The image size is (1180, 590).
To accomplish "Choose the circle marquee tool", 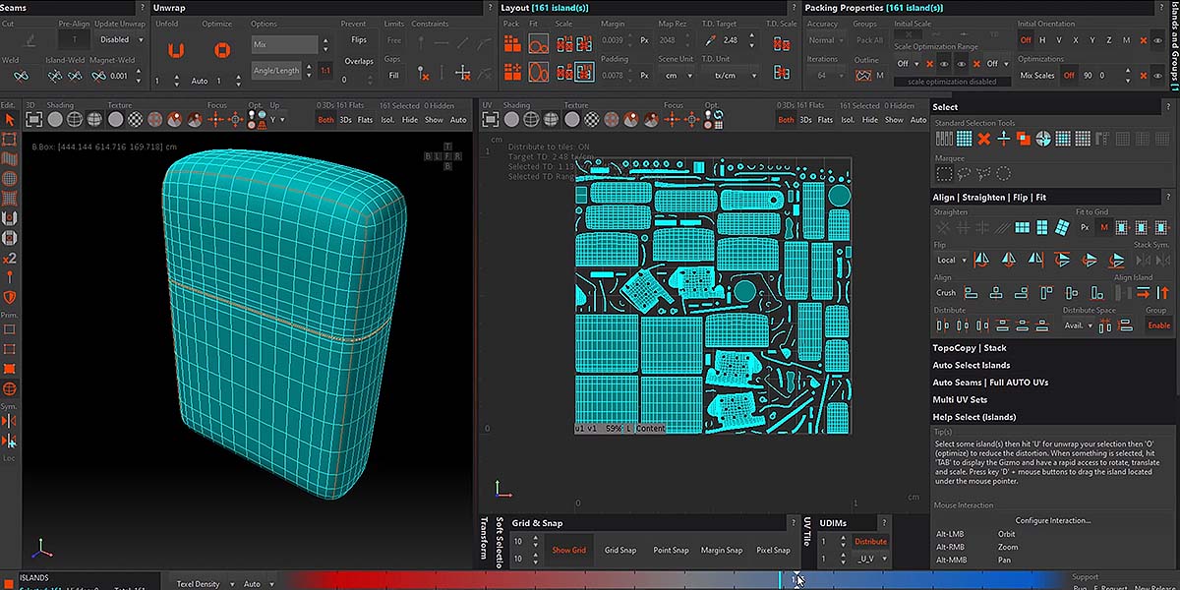I will coord(1003,174).
